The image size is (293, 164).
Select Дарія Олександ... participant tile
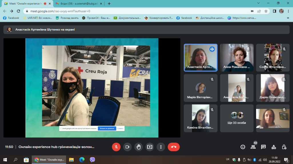(x=273, y=88)
